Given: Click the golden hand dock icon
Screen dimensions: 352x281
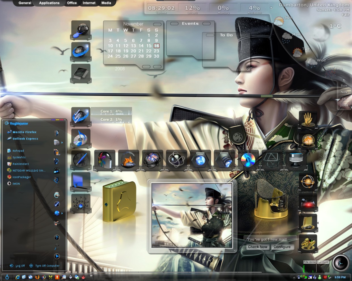Looking at the screenshot, I should [308, 120].
